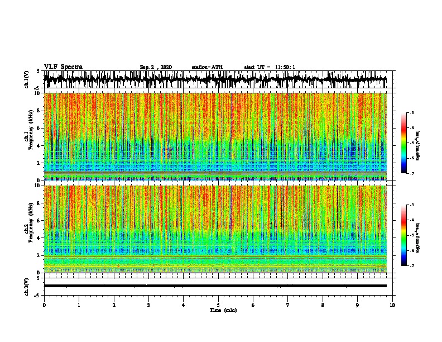Click the ch.3 flat voltage trace
The height and width of the screenshot is (342, 442).
click(215, 286)
